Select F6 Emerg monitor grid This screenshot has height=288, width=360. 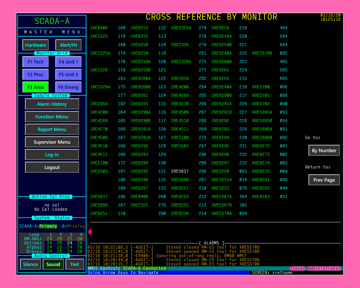point(68,87)
